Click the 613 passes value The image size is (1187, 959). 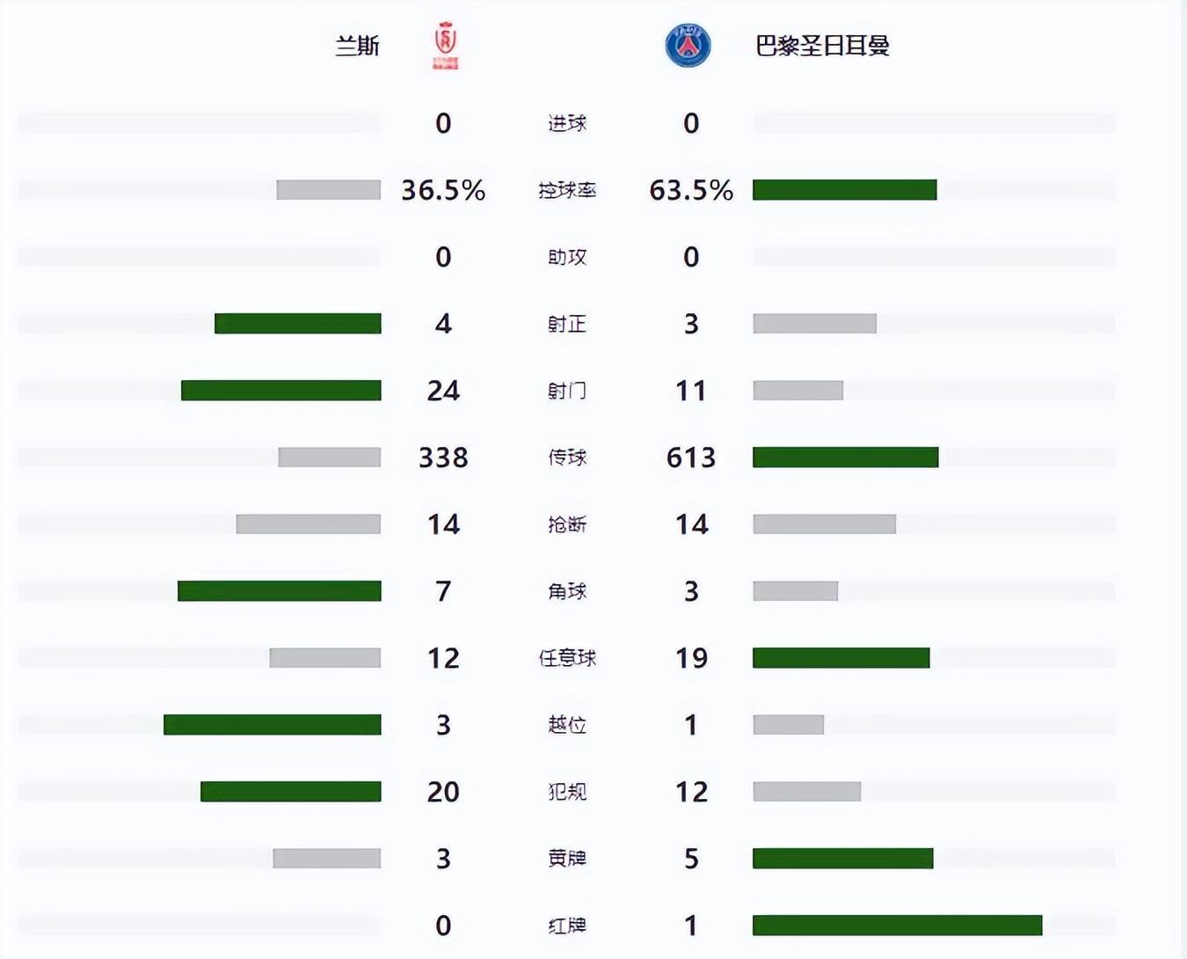click(691, 458)
